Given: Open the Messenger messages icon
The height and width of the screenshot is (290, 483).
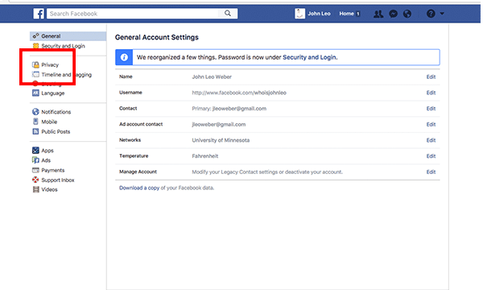Looking at the screenshot, I should (393, 14).
